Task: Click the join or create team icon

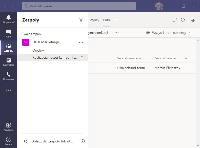Action: 26,141
